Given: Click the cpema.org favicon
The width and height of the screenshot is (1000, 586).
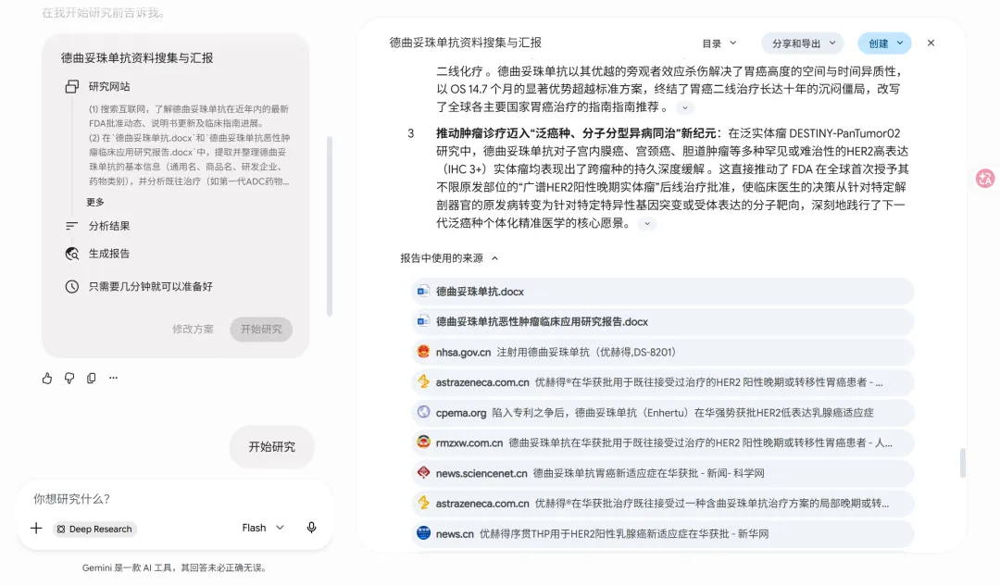Looking at the screenshot, I should [423, 412].
